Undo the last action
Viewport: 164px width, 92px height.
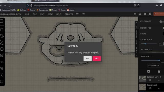[x=78, y=14]
